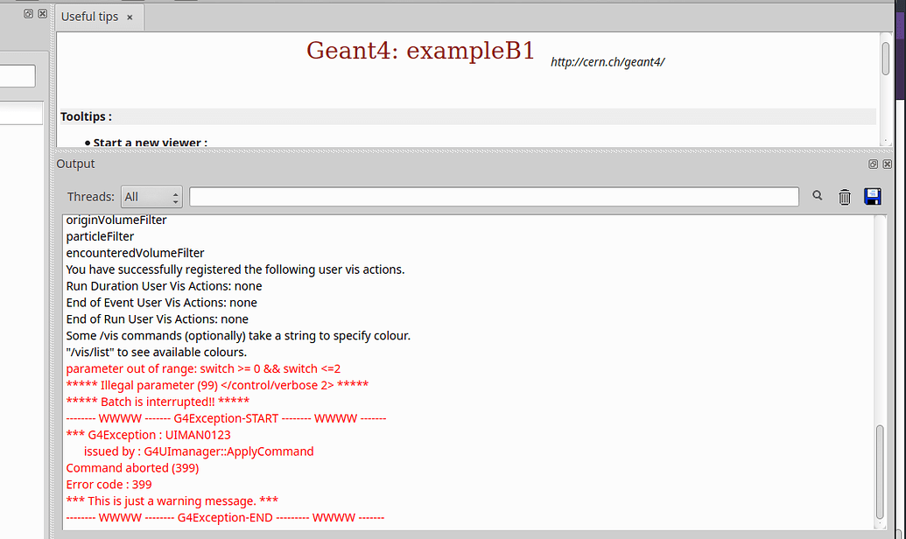906x539 pixels.
Task: Click the down arrow of the Threads selector
Action: [174, 201]
